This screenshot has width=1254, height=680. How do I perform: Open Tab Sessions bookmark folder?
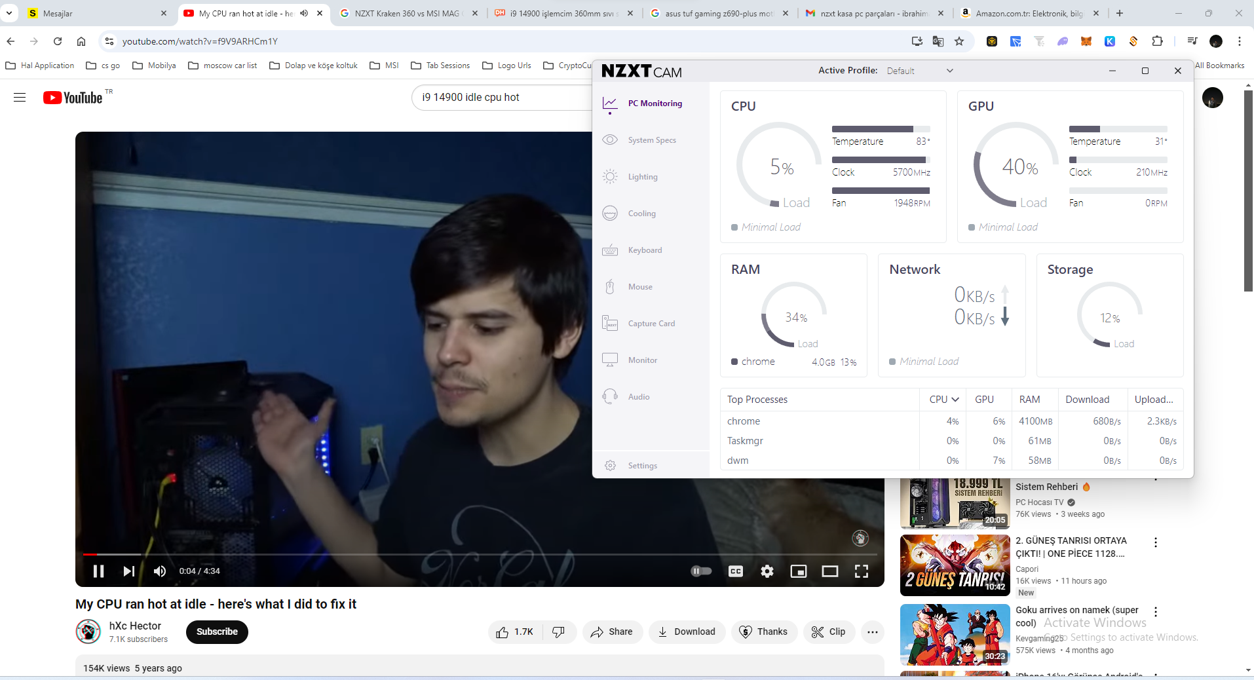click(x=440, y=66)
